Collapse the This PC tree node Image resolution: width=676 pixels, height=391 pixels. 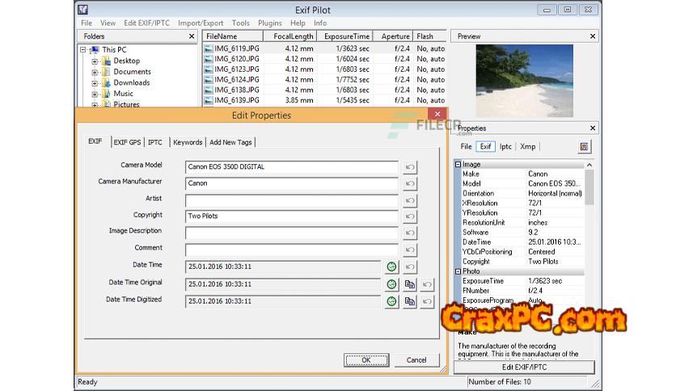click(x=84, y=50)
